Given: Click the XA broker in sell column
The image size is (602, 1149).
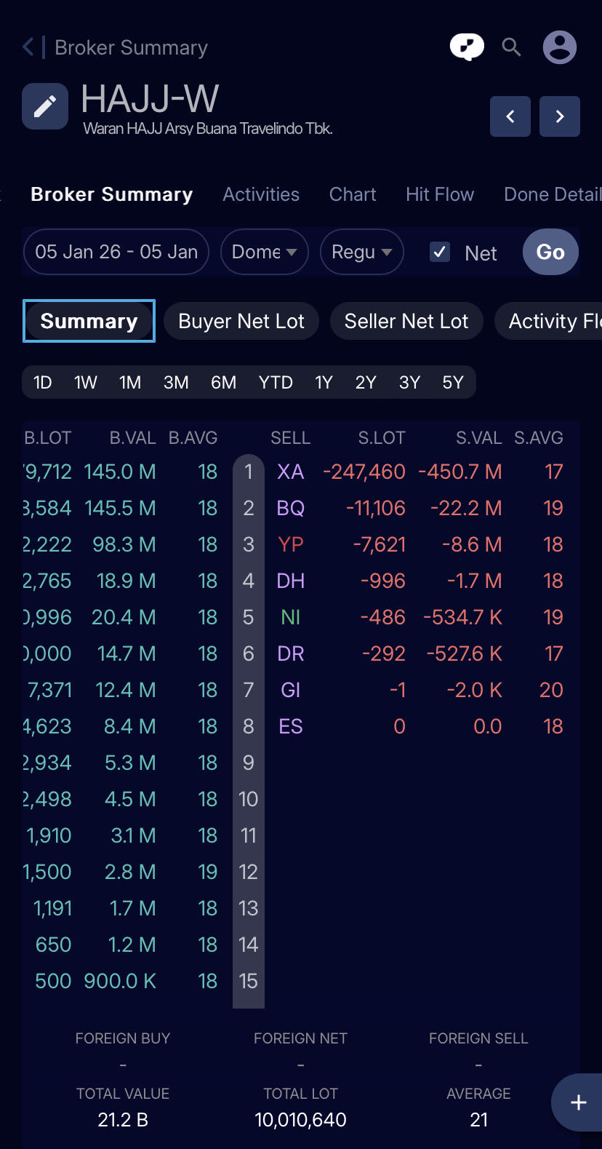Looking at the screenshot, I should coord(290,472).
